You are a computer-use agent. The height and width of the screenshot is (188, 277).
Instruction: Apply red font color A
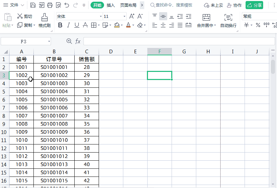(x=128, y=25)
